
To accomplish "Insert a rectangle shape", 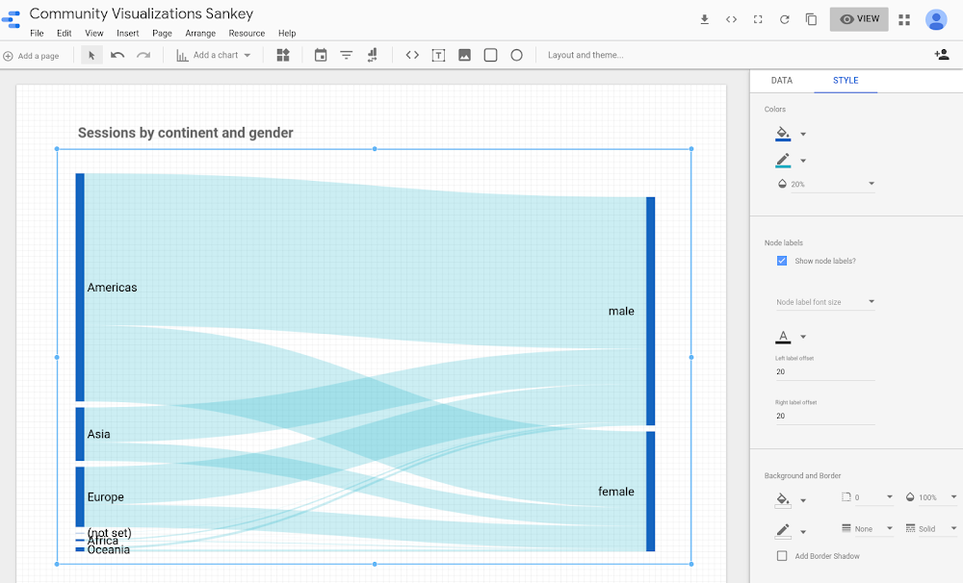I will [x=491, y=55].
